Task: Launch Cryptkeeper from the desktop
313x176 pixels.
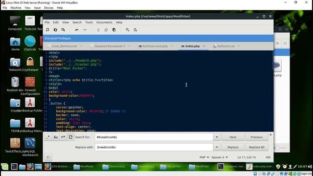Action: tap(30, 65)
